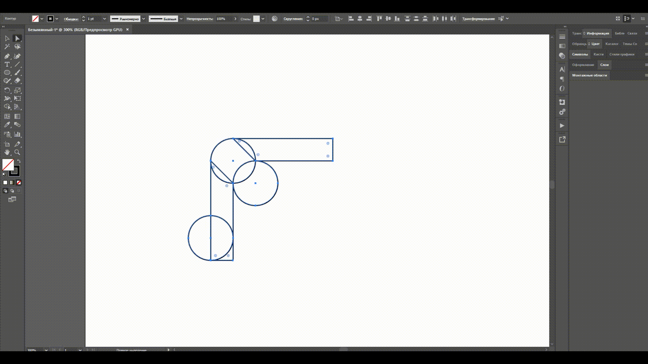
Task: Switch to the 'Оформление' panel tab
Action: click(x=583, y=65)
